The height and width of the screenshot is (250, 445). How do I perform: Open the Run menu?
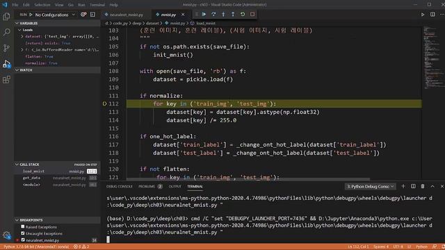pos(81,5)
